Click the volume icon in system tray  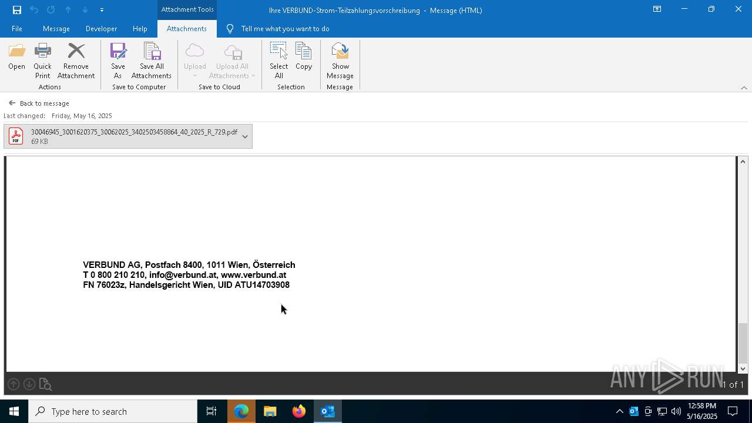pyautogui.click(x=676, y=411)
